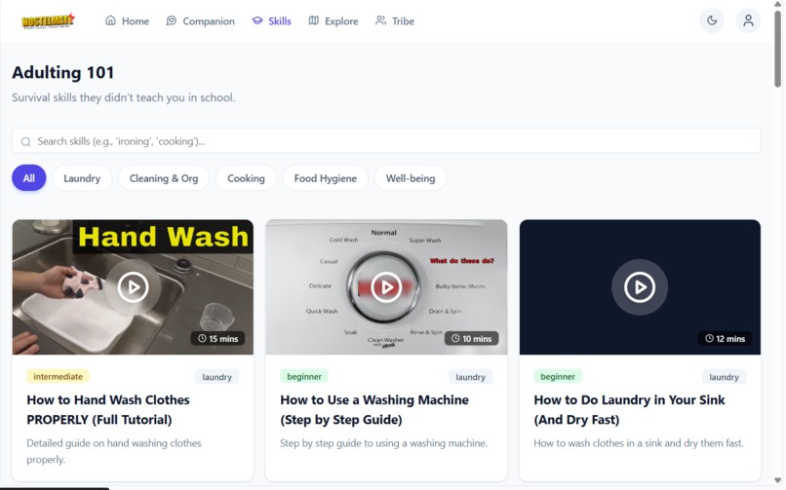This screenshot has height=490, width=786.
Task: Click the intermediate difficulty badge
Action: pyautogui.click(x=59, y=376)
